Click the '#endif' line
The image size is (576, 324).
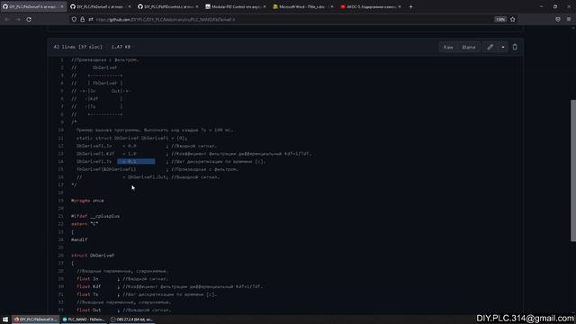coord(79,239)
